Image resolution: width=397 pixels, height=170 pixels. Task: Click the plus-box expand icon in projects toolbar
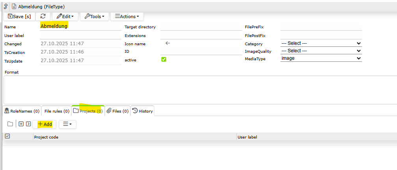click(21, 124)
